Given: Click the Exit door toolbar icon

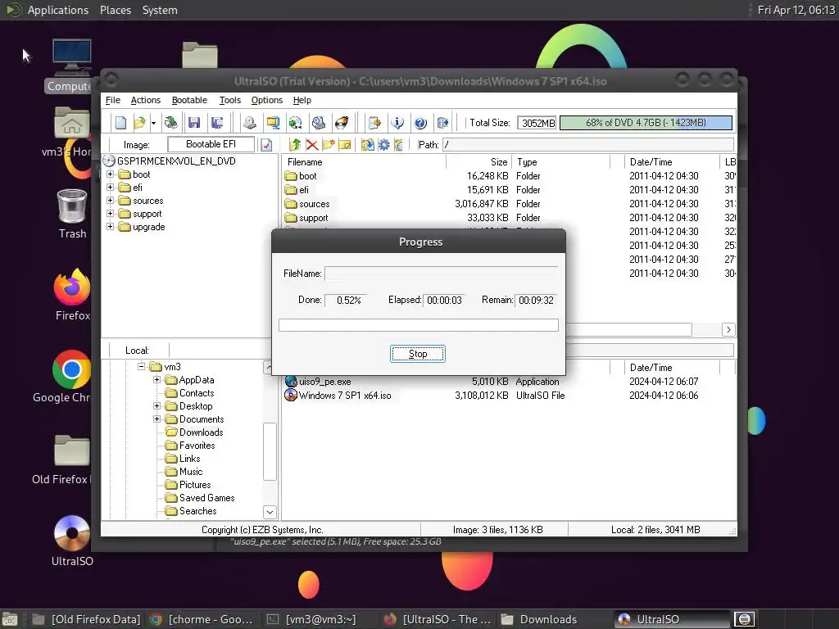Looking at the screenshot, I should point(443,123).
